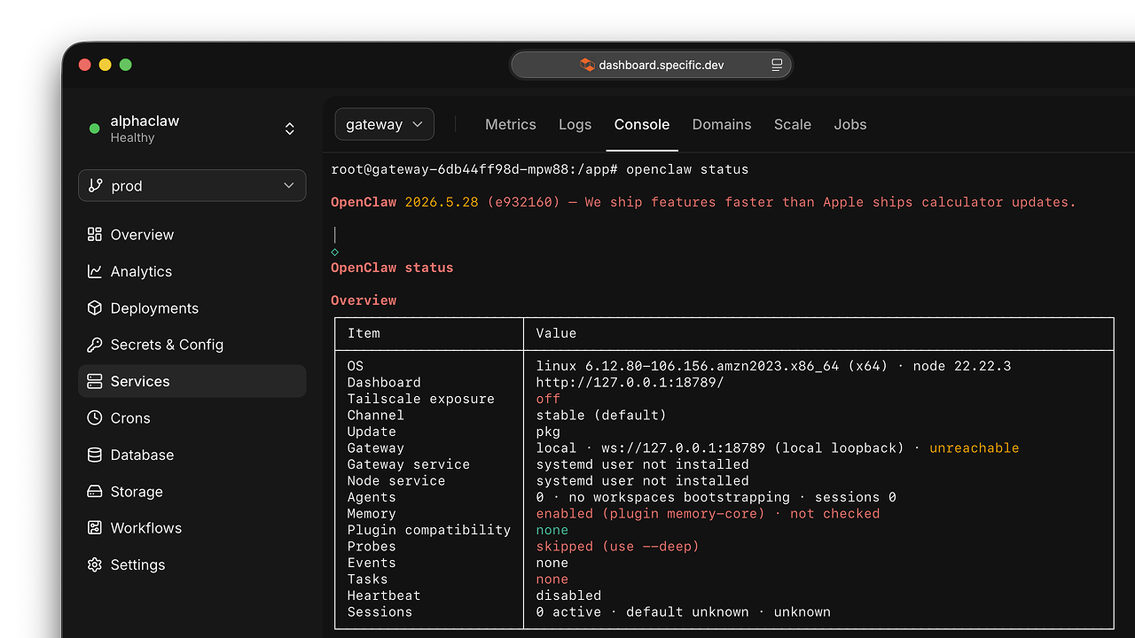Click the Item column header

pyautogui.click(x=364, y=333)
